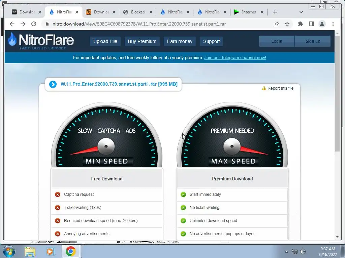
Task: Open Windows Explorer from taskbar
Action: point(30,251)
